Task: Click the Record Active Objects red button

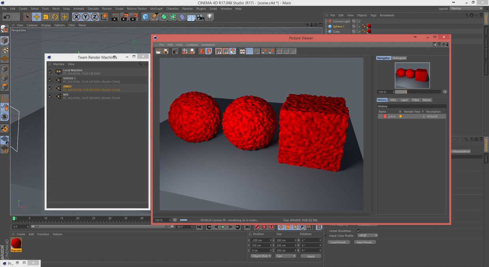Action: pyautogui.click(x=257, y=227)
